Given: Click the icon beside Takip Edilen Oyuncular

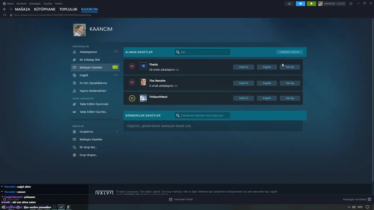Looking at the screenshot, I should click(x=74, y=104).
